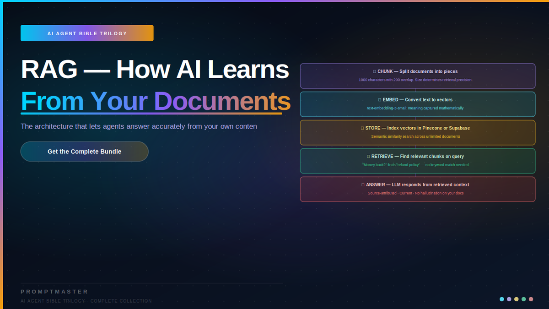The image size is (549, 309).
Task: Click 'text-embedding-3-small' description text
Action: click(415, 108)
